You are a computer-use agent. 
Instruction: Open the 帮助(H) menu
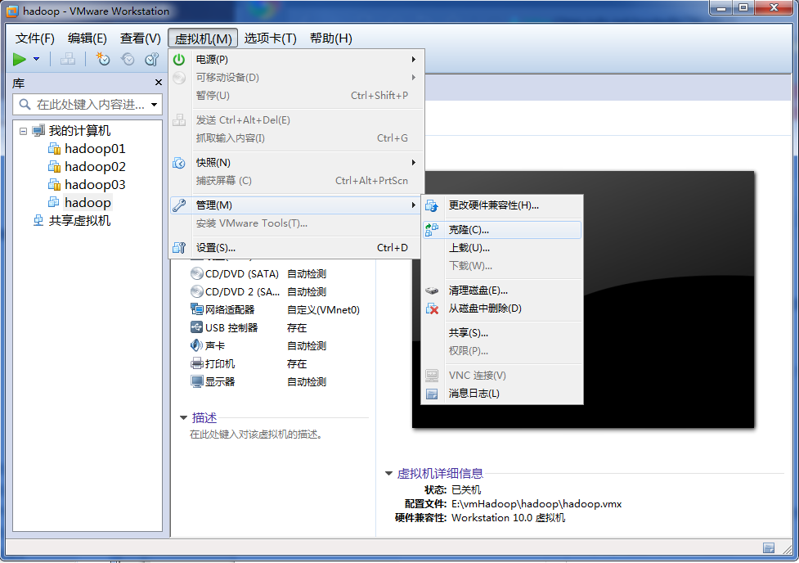tap(330, 38)
